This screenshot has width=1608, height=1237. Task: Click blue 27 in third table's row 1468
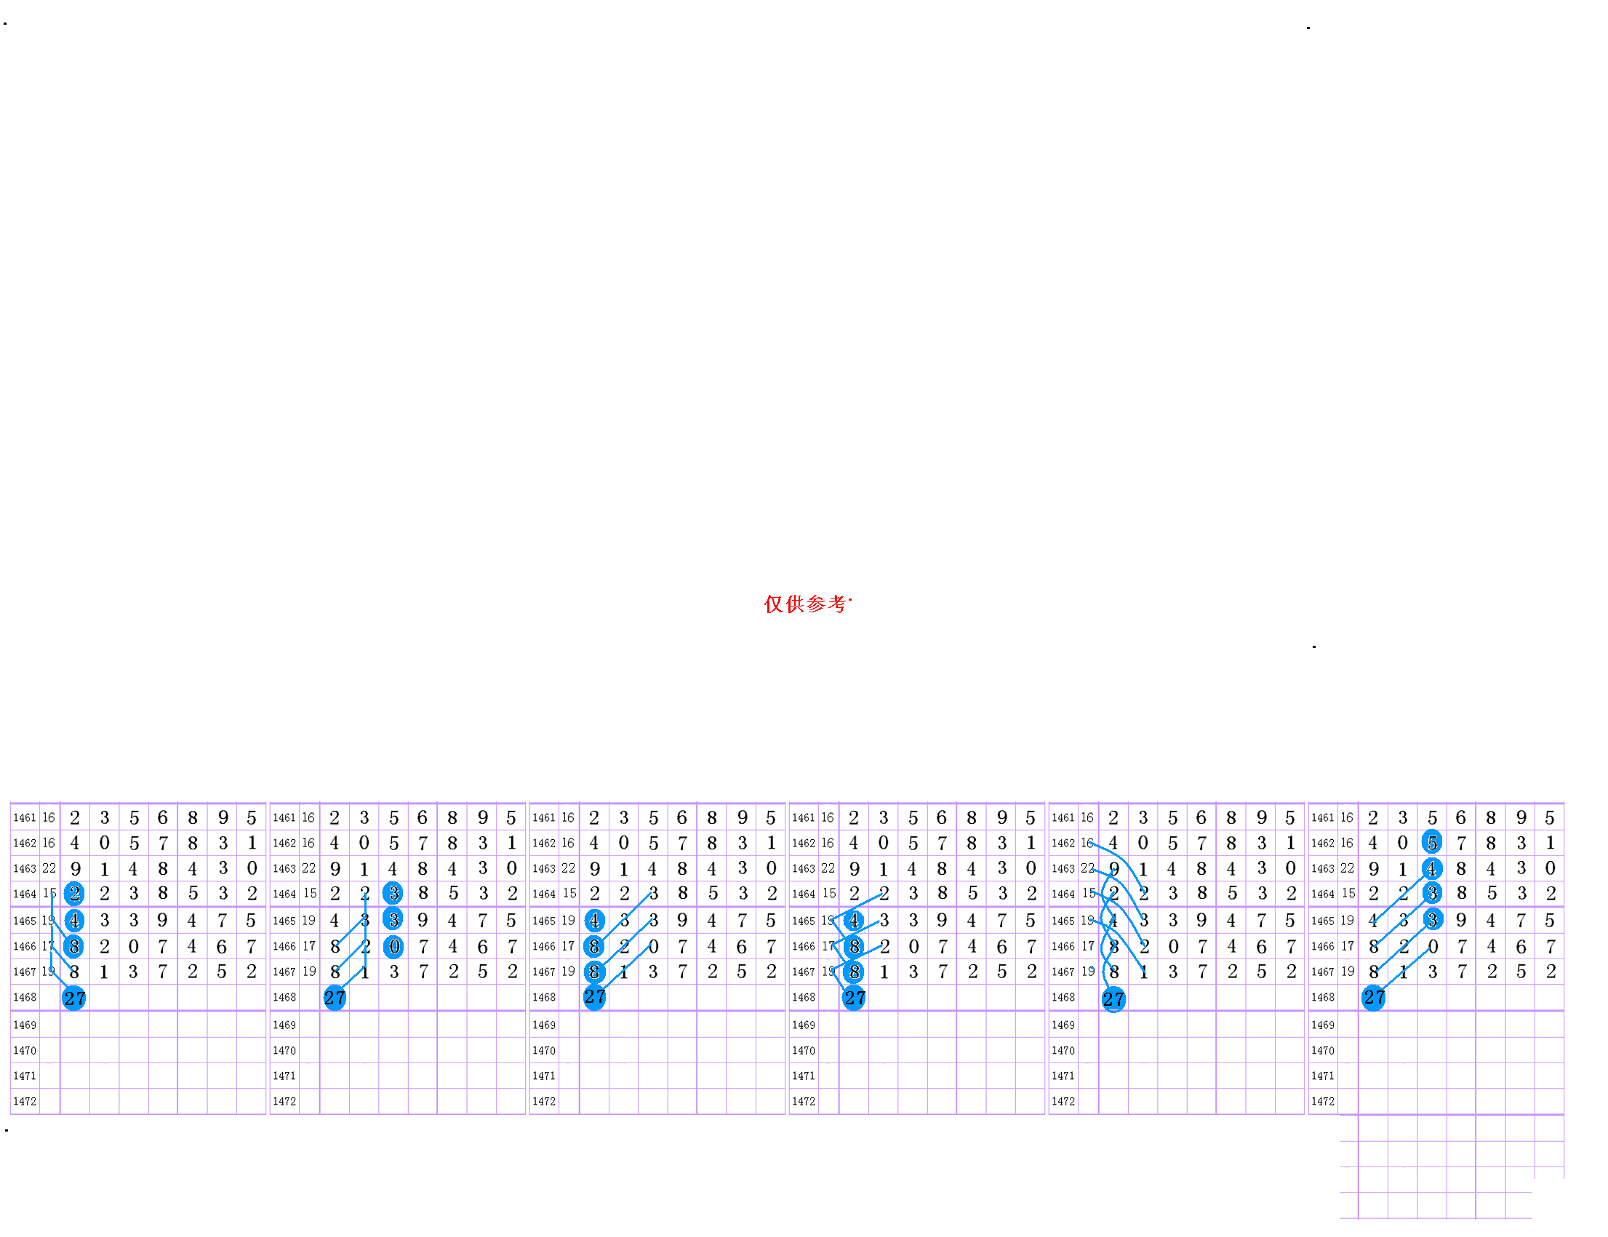click(x=594, y=997)
